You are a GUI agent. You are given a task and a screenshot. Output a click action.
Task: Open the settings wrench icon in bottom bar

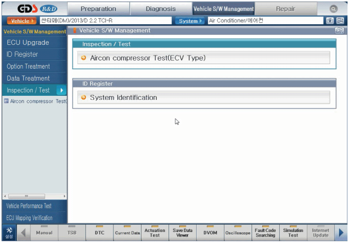click(9, 232)
